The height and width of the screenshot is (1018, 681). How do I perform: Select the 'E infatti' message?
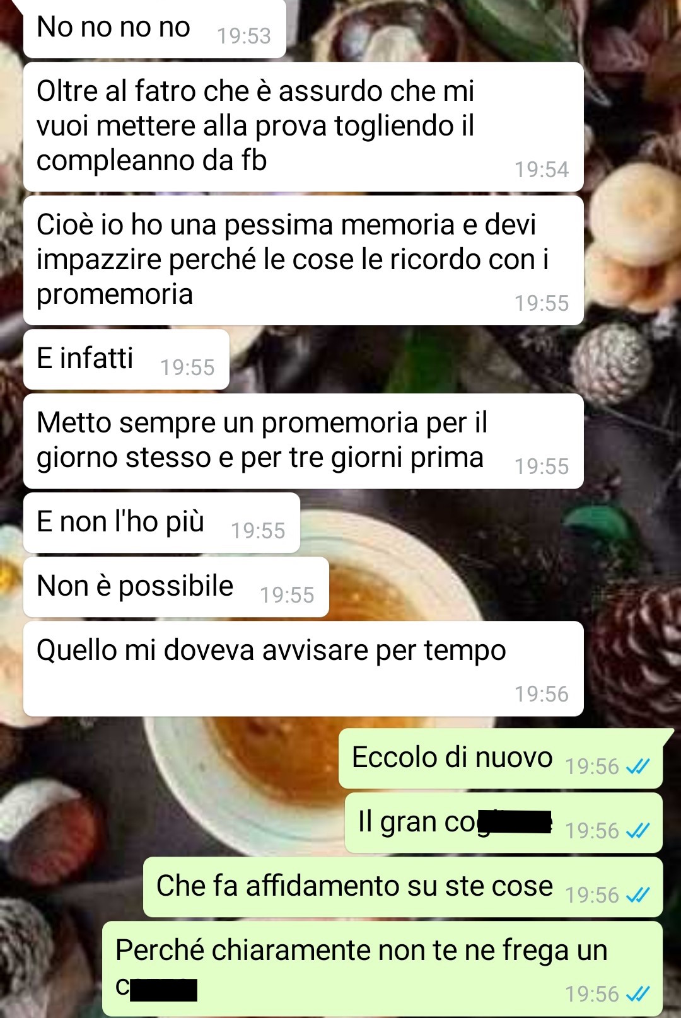pyautogui.click(x=126, y=359)
